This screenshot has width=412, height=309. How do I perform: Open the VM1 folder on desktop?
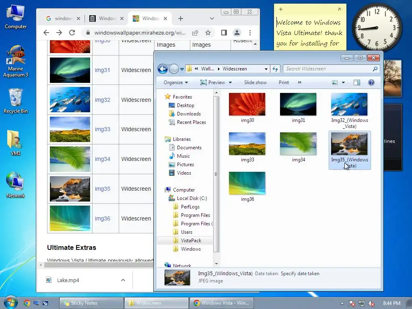point(15,143)
